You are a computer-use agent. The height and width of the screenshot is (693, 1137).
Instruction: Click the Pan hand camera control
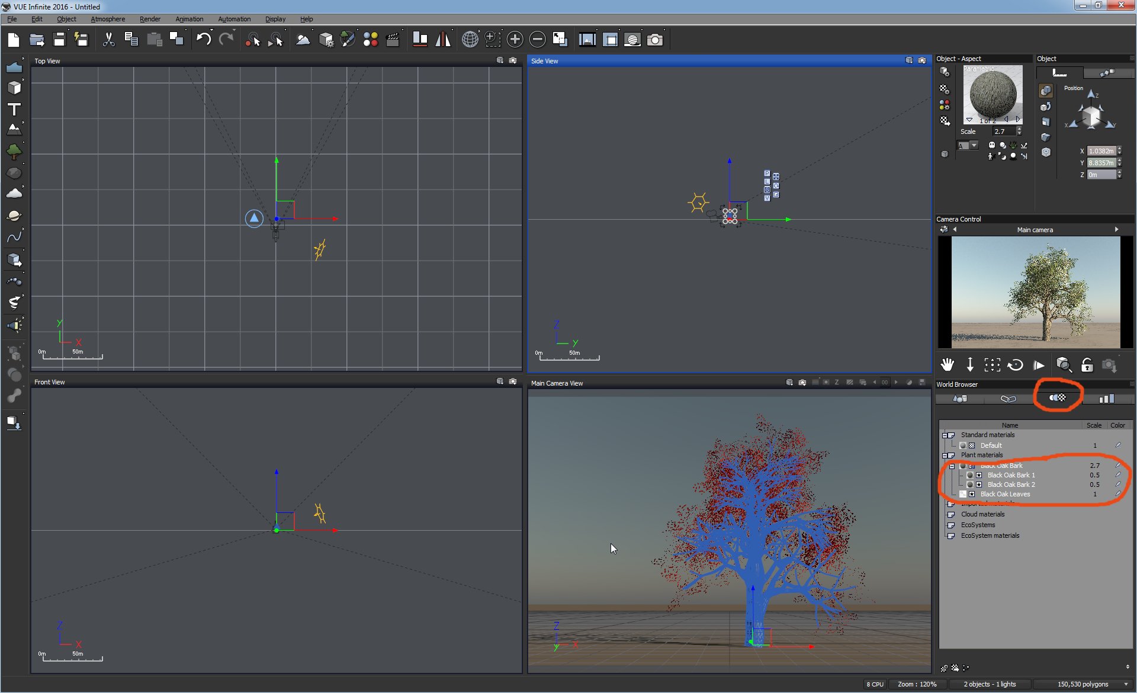[x=947, y=365]
